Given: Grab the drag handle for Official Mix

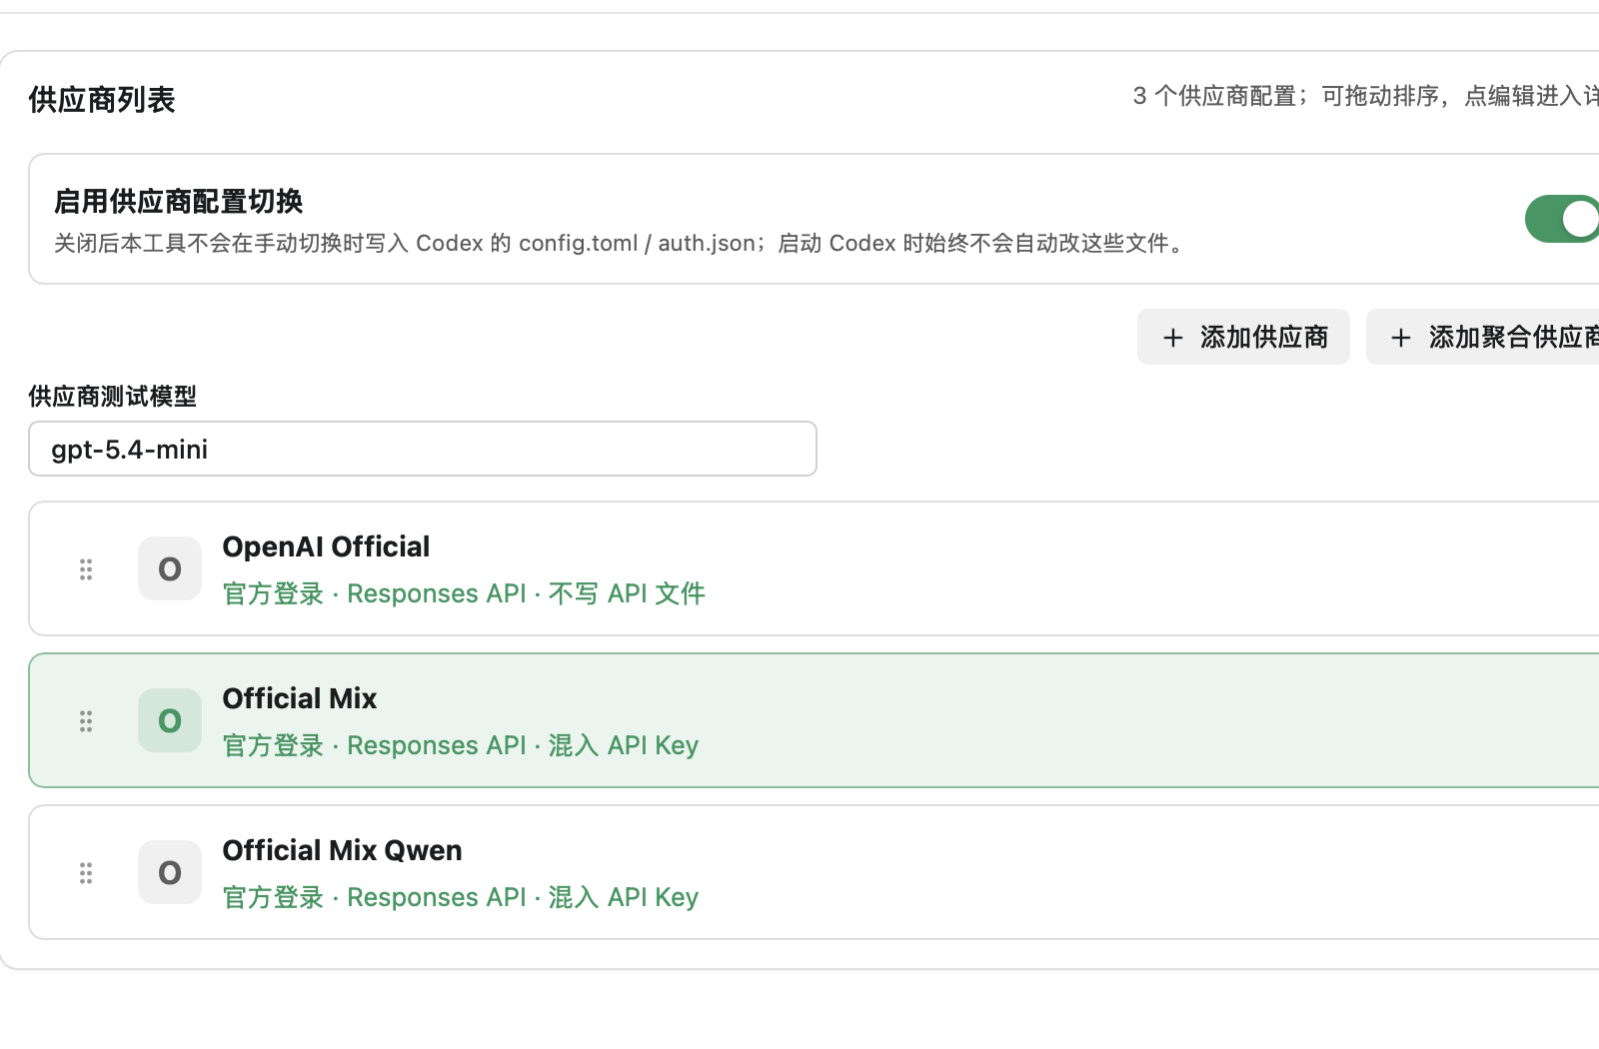Looking at the screenshot, I should pos(86,721).
